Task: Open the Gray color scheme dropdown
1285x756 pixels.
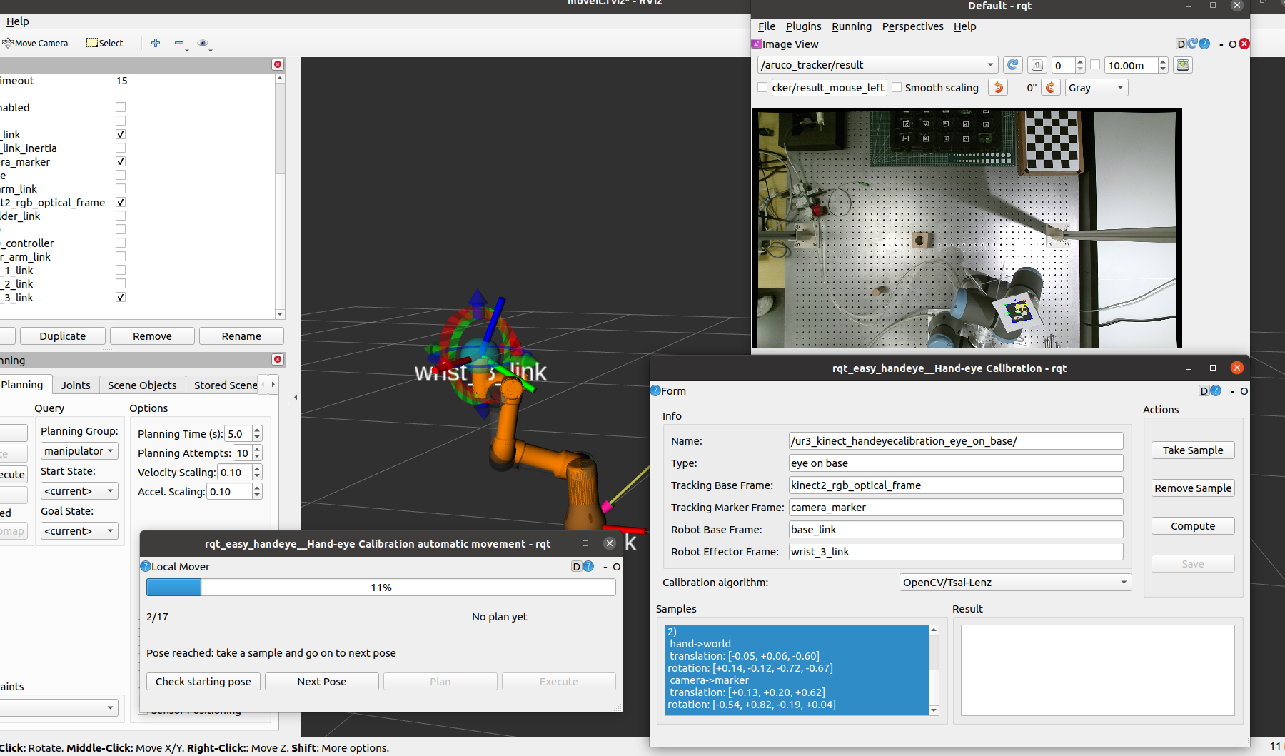Action: [1096, 87]
